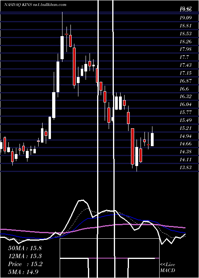Select the 14.94 price level label
The height and width of the screenshot is (278, 199).
coord(185,136)
